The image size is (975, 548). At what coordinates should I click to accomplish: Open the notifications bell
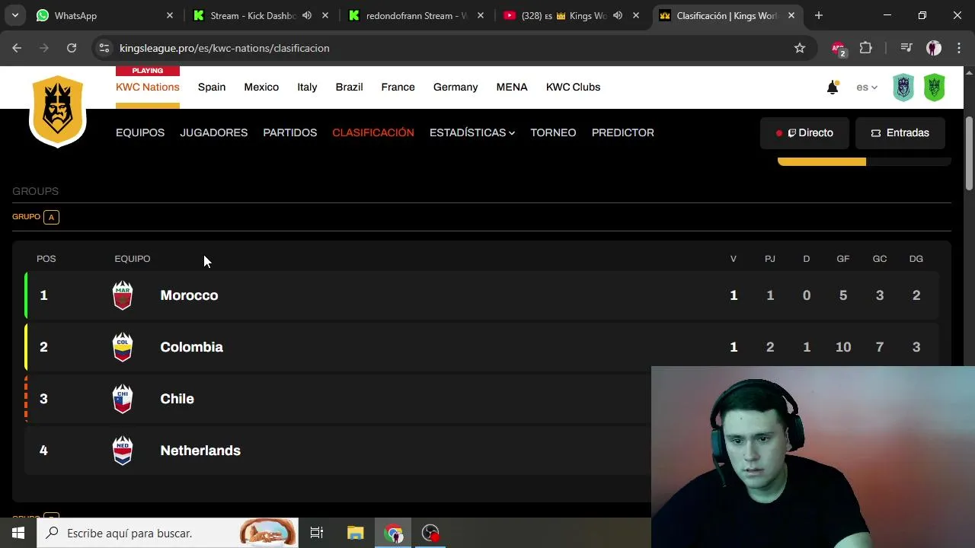tap(833, 88)
